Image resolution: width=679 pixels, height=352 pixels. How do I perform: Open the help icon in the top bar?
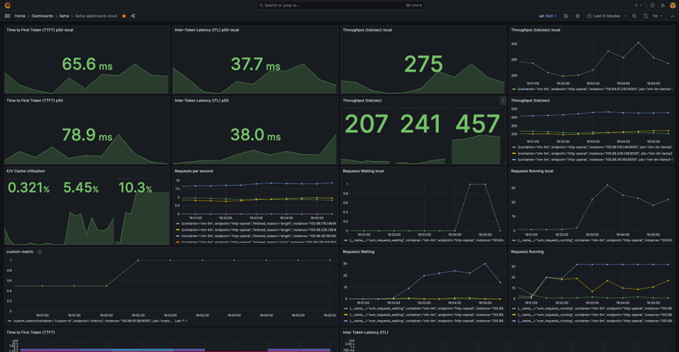(653, 5)
